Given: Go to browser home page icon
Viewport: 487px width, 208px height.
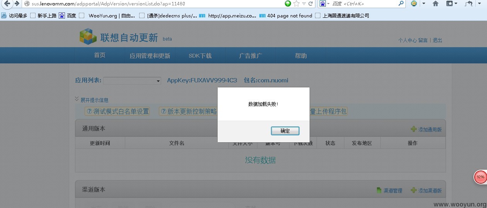Looking at the screenshot, I should [436, 3].
